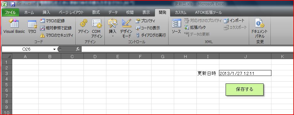The height and width of the screenshot is (115, 294).
Task: Start マクロの記録 (record macro)
Action: [52, 21]
